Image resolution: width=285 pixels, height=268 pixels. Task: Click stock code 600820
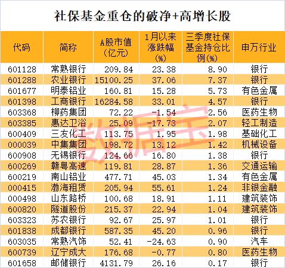[x=22, y=209]
